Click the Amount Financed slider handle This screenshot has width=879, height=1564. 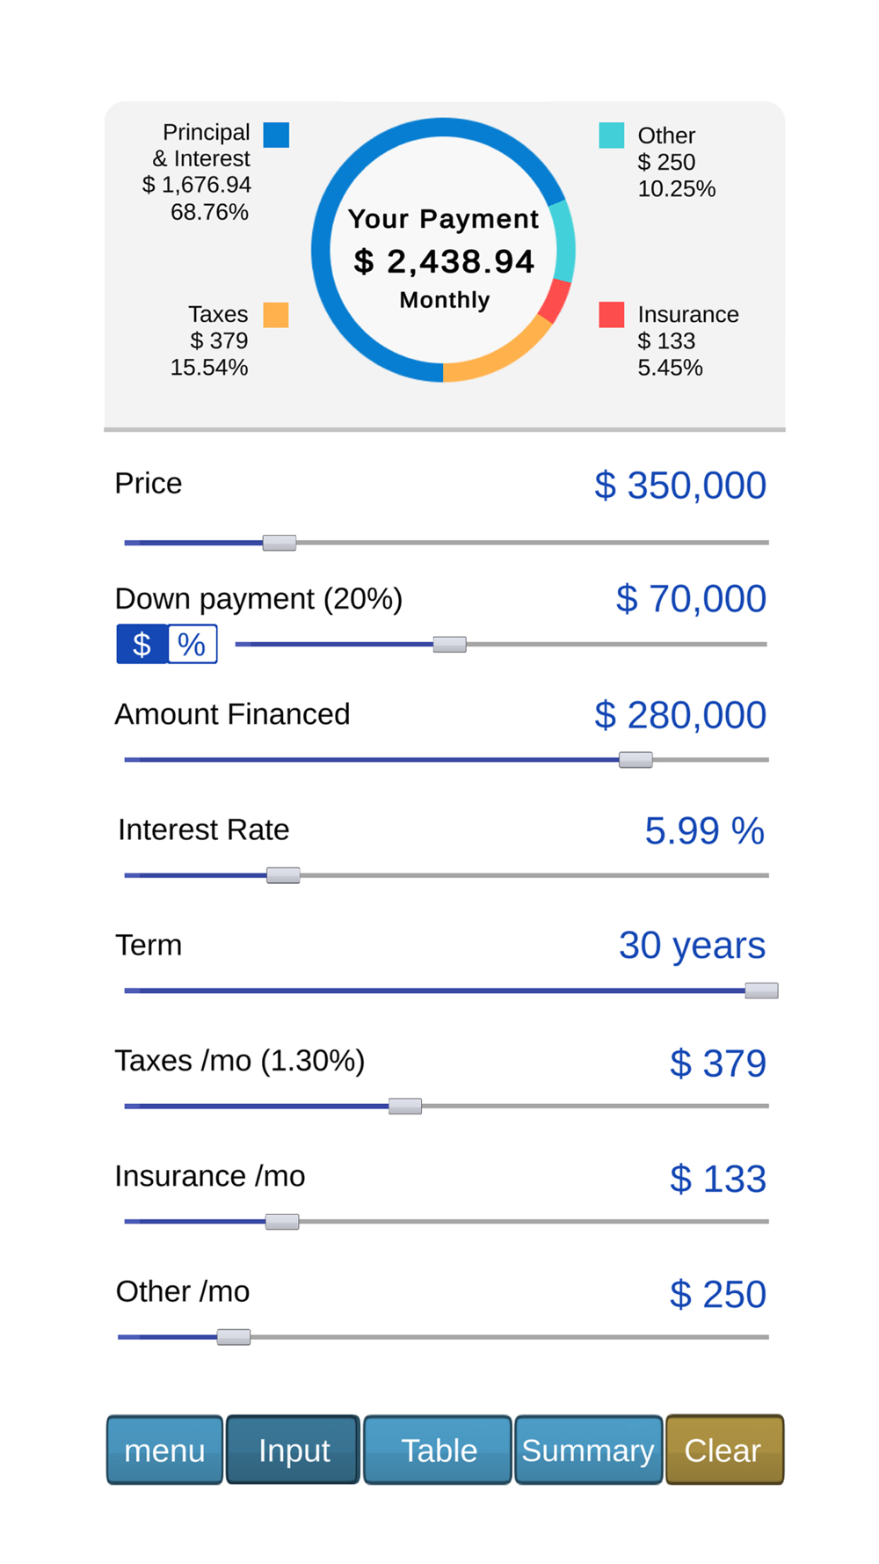coord(636,760)
